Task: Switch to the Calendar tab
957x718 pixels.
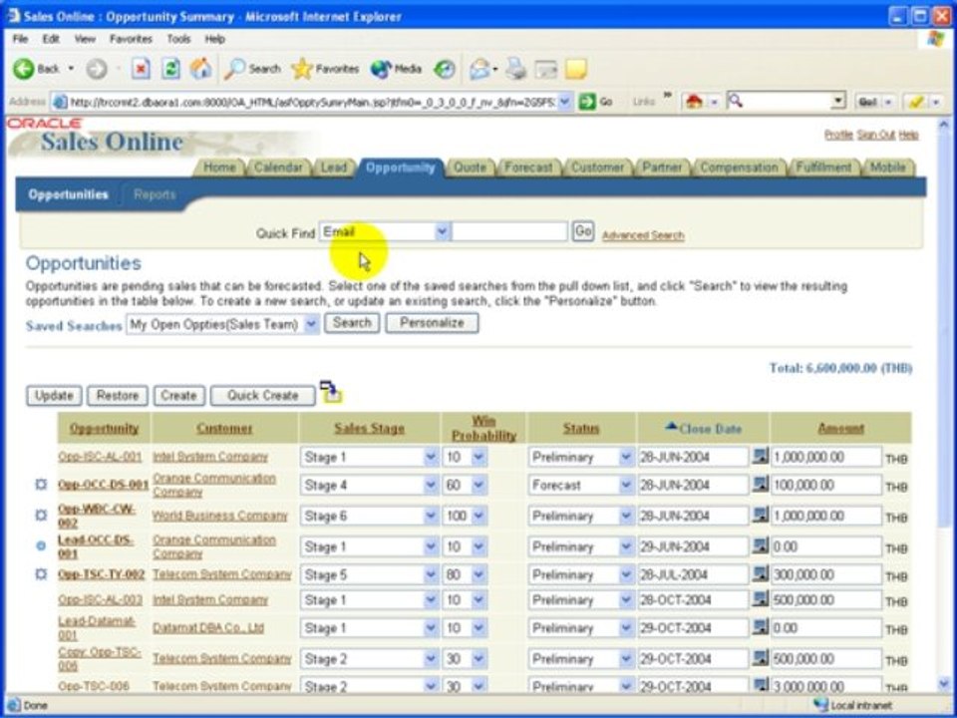Action: 278,168
